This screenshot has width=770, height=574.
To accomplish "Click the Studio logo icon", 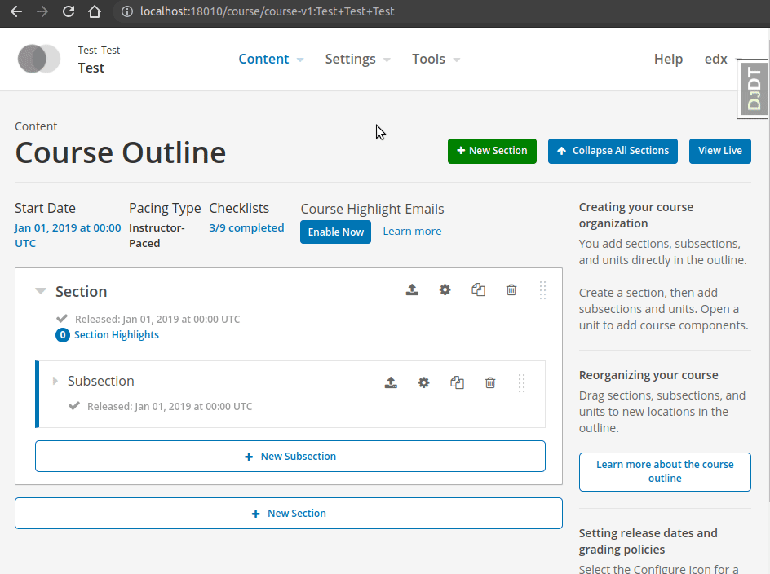I will click(39, 59).
